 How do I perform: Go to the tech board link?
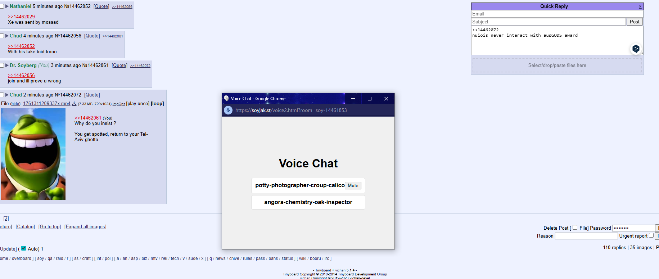(175, 258)
